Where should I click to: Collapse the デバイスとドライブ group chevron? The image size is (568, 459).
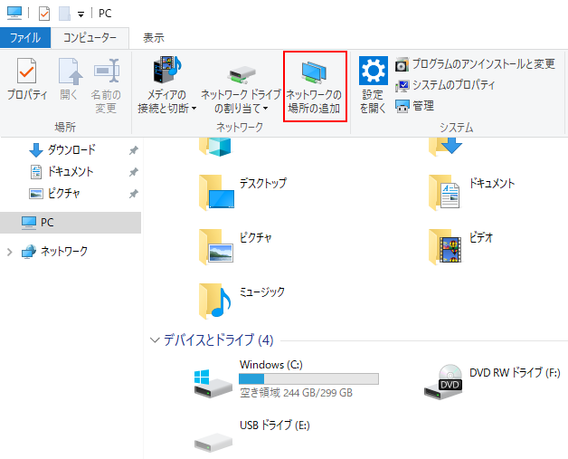point(155,340)
